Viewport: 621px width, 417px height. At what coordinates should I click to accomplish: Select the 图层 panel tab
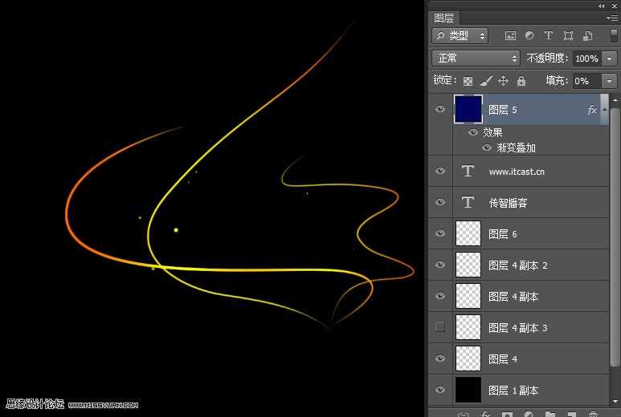[x=443, y=18]
